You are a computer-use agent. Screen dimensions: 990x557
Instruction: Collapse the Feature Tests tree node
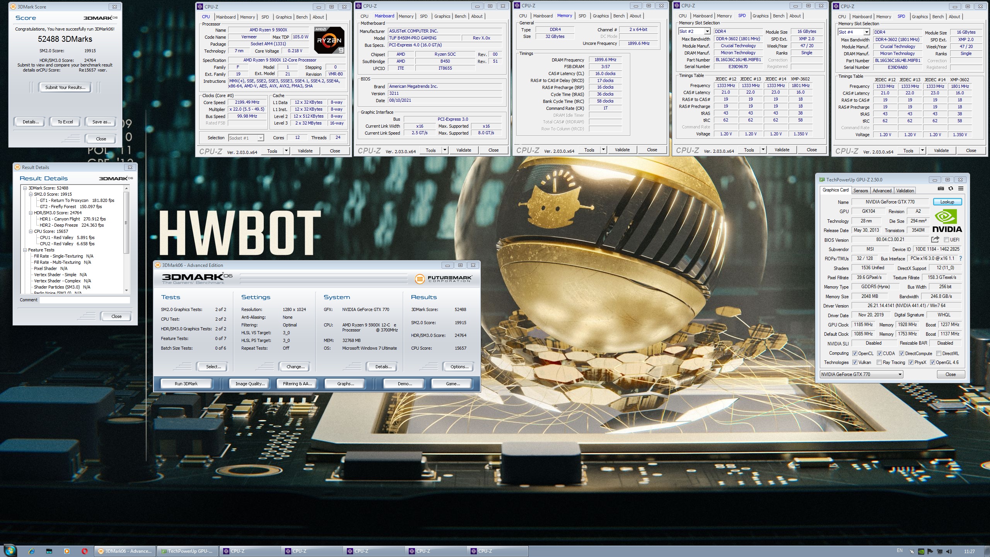(25, 250)
